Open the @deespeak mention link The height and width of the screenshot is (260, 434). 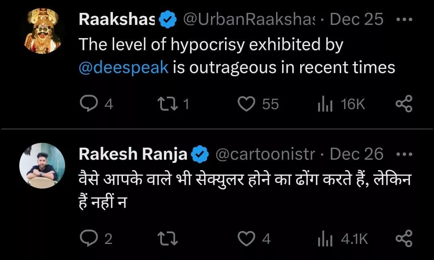point(123,67)
